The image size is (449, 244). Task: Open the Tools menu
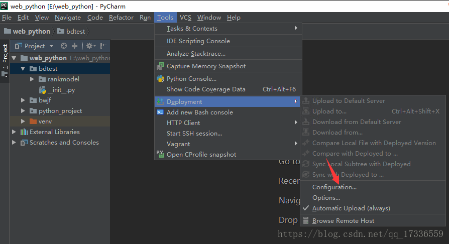click(x=165, y=18)
